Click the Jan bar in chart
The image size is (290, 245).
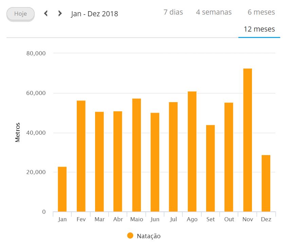click(x=62, y=189)
